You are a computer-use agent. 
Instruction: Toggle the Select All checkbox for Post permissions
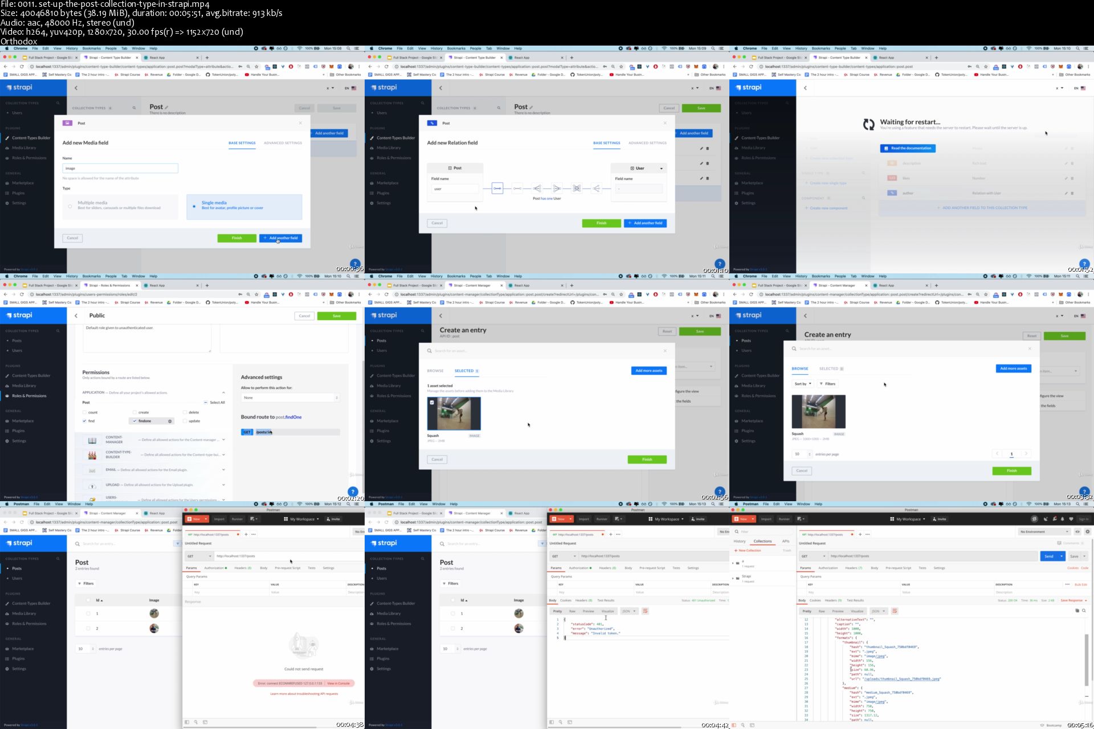tap(206, 403)
